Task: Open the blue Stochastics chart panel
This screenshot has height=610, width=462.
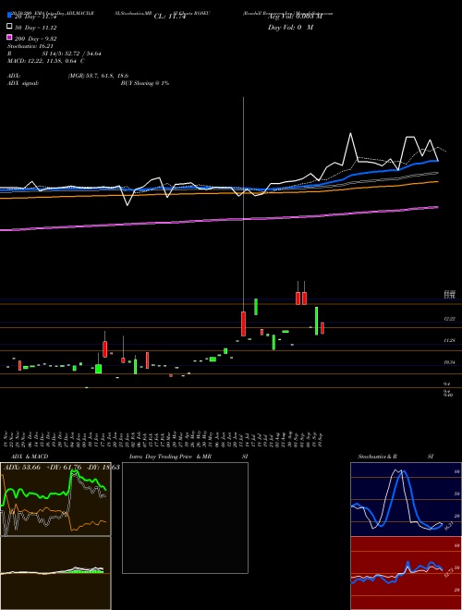Action: (406, 499)
